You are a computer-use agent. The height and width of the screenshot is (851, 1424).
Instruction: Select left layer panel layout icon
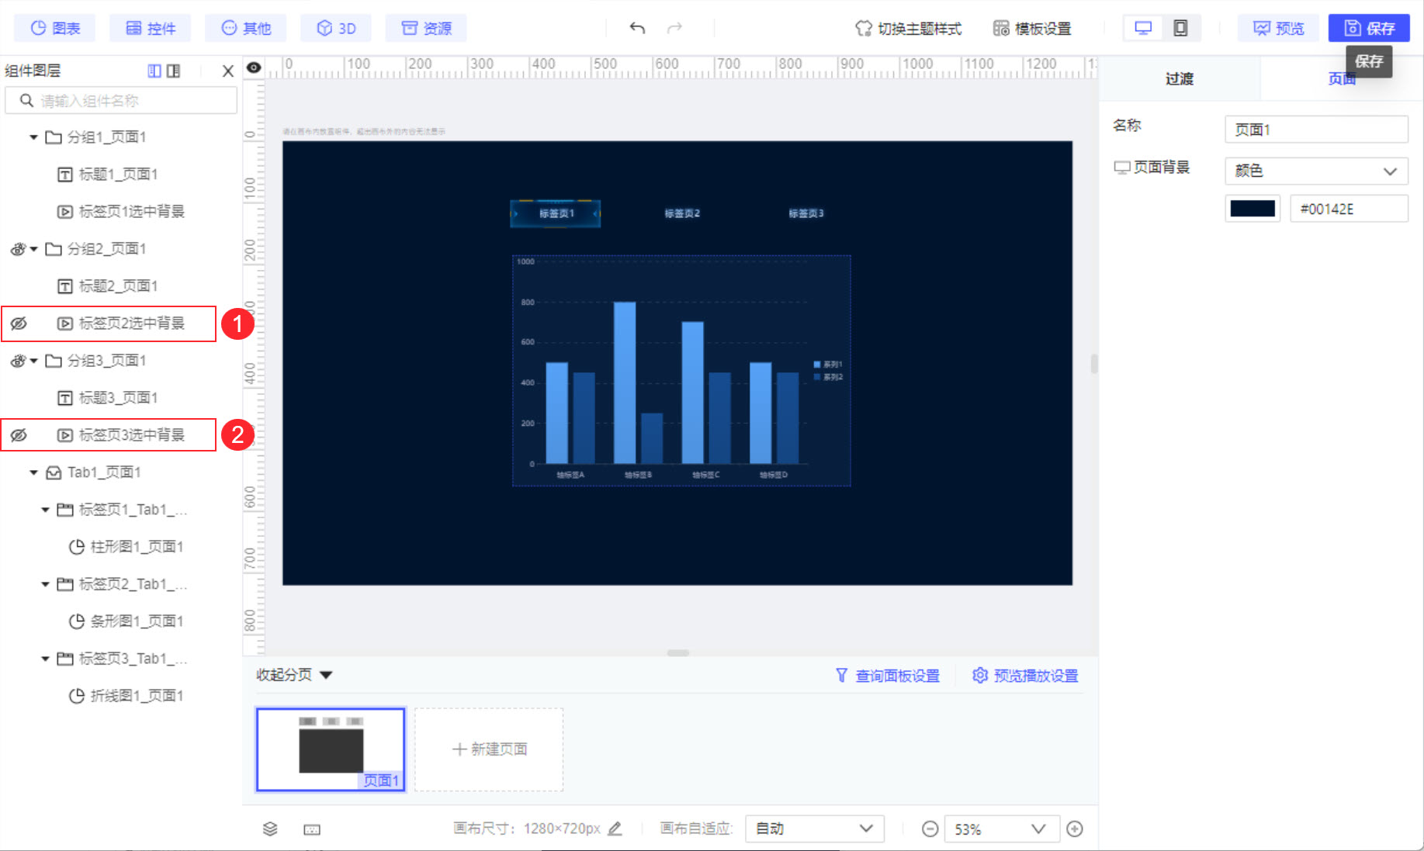pyautogui.click(x=154, y=71)
